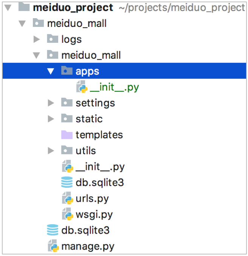This screenshot has width=248, height=256.
Task: Select the manage.py file name
Action: (88, 247)
